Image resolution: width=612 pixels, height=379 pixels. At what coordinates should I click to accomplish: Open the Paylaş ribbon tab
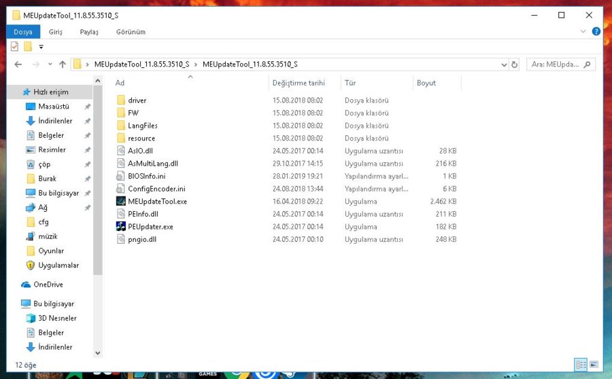coord(89,32)
